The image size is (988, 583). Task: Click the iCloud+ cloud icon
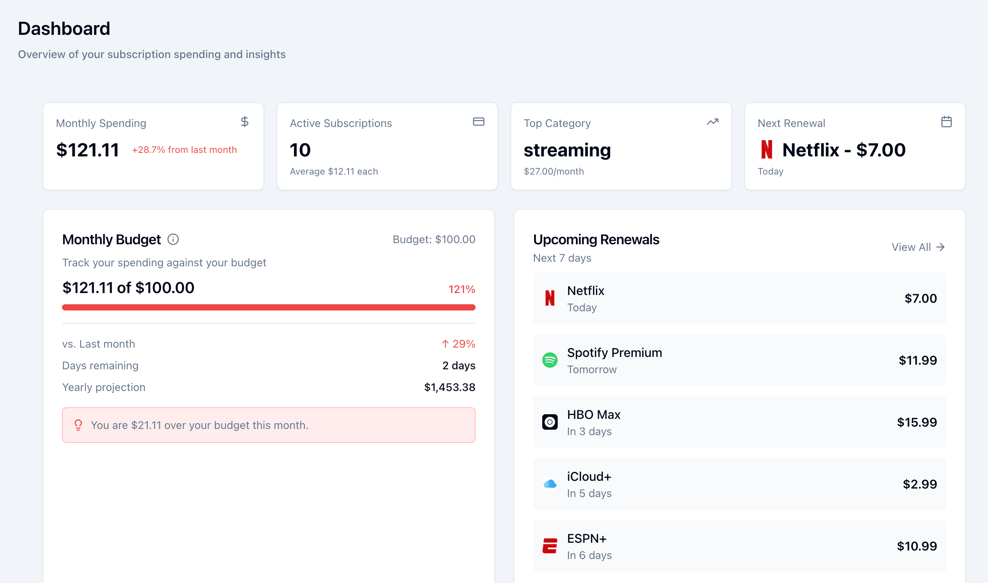click(550, 484)
